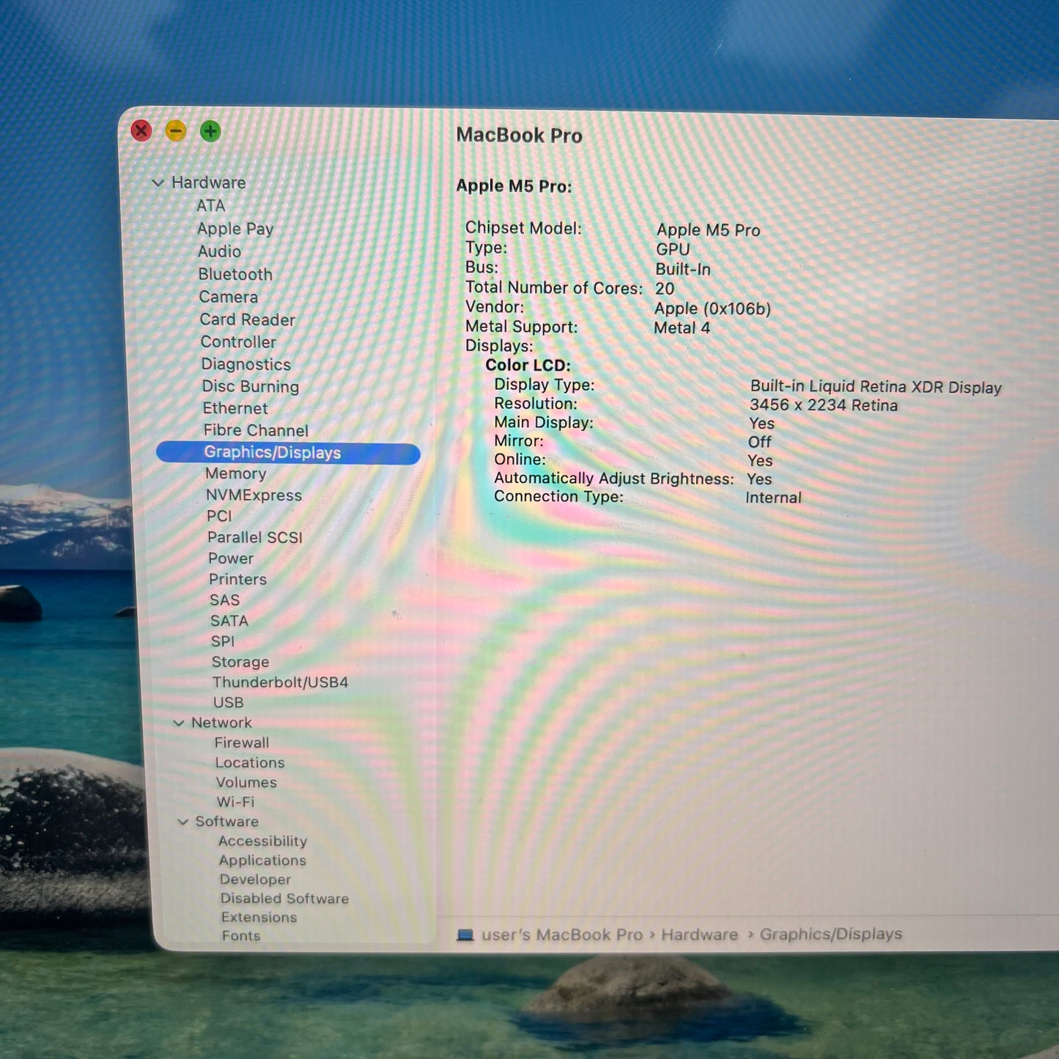This screenshot has width=1059, height=1059.
Task: Open the Audio hardware entry
Action: tap(219, 251)
